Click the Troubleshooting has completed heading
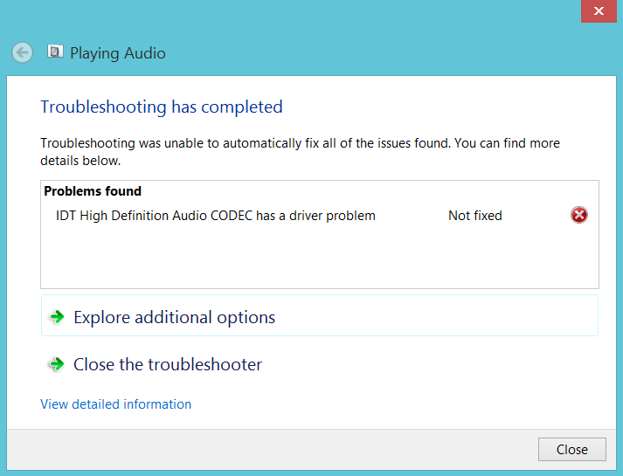Image resolution: width=623 pixels, height=476 pixels. coord(162,107)
